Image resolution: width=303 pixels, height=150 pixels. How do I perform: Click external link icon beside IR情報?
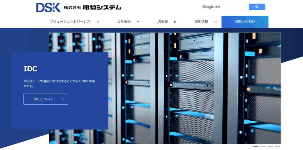175,22
